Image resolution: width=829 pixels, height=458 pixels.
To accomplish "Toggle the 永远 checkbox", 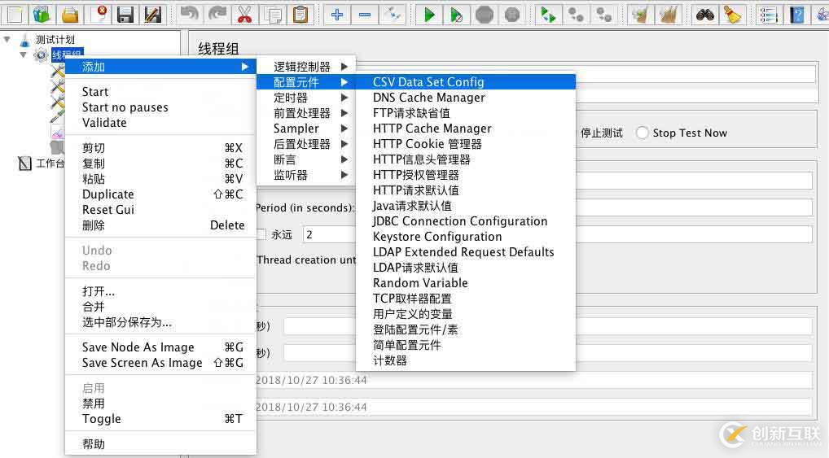I will 261,234.
